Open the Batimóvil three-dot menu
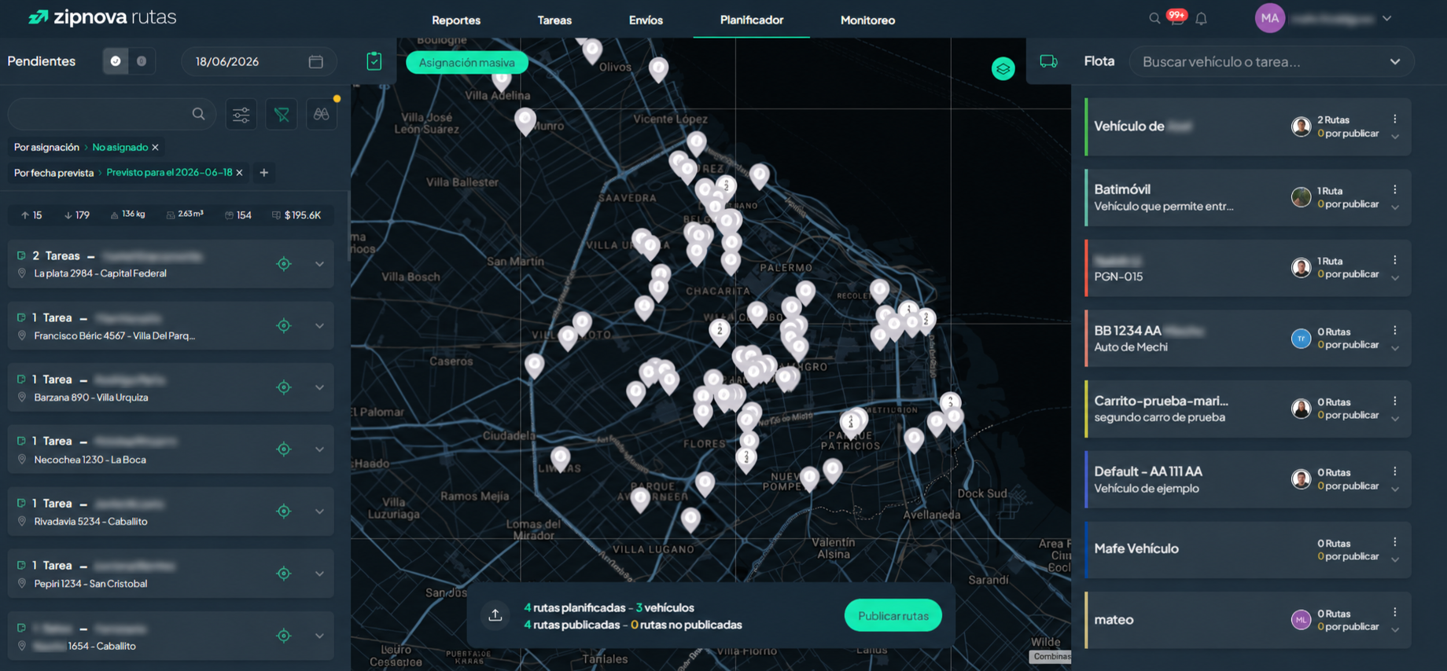 (1395, 190)
